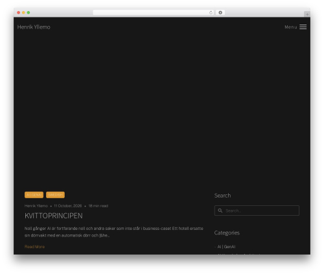
Task: Click the post excerpt beginning 'Noll gånger AI'
Action: point(114,232)
